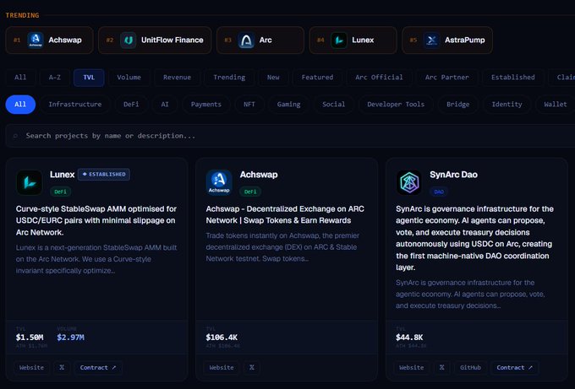Filter by Social category

pyautogui.click(x=334, y=105)
